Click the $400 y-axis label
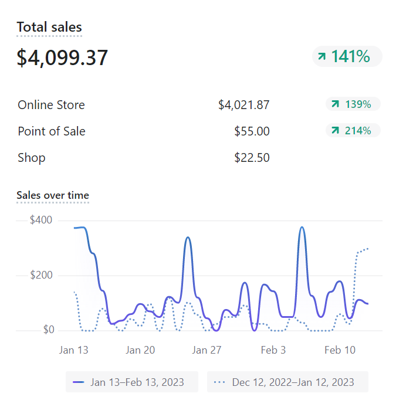 [41, 221]
